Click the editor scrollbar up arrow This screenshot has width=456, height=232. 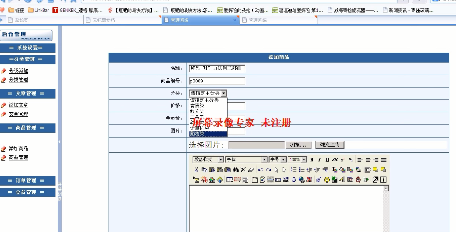386,188
